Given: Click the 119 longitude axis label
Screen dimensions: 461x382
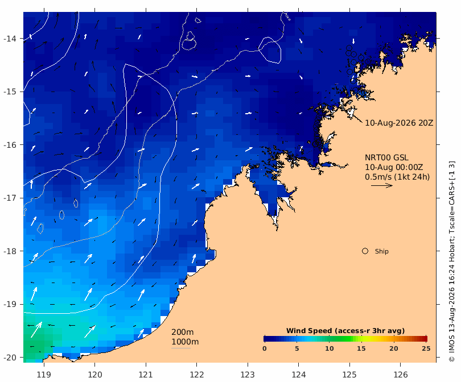Looking at the screenshot, I should (44, 375).
